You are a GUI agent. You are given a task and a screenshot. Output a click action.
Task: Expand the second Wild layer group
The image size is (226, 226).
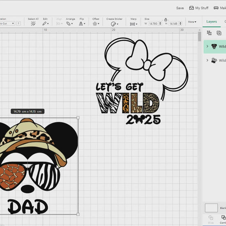click(207, 60)
